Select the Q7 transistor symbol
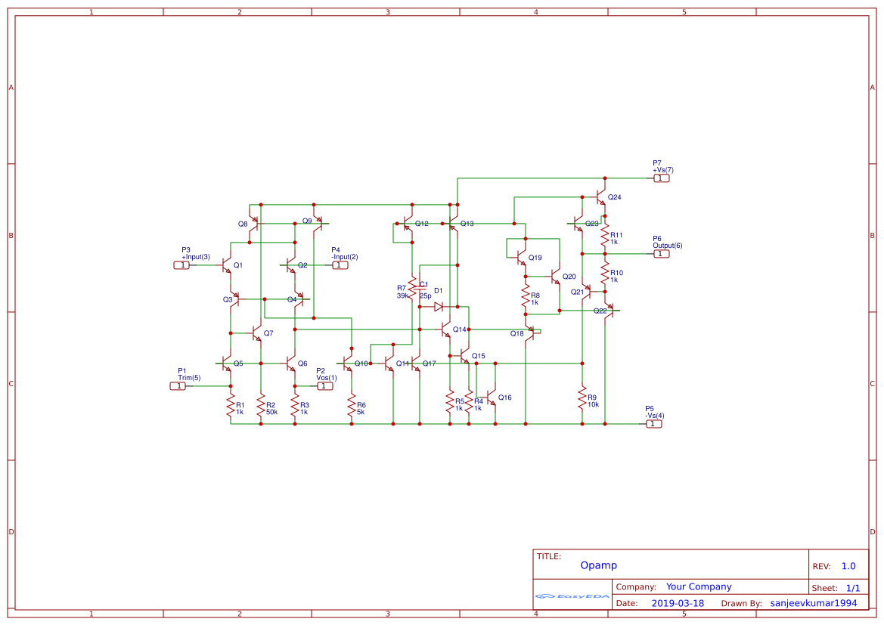 [257, 333]
